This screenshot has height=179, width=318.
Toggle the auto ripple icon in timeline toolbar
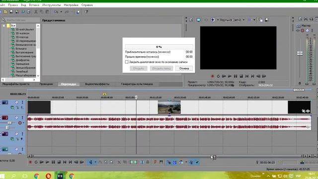coord(180,162)
